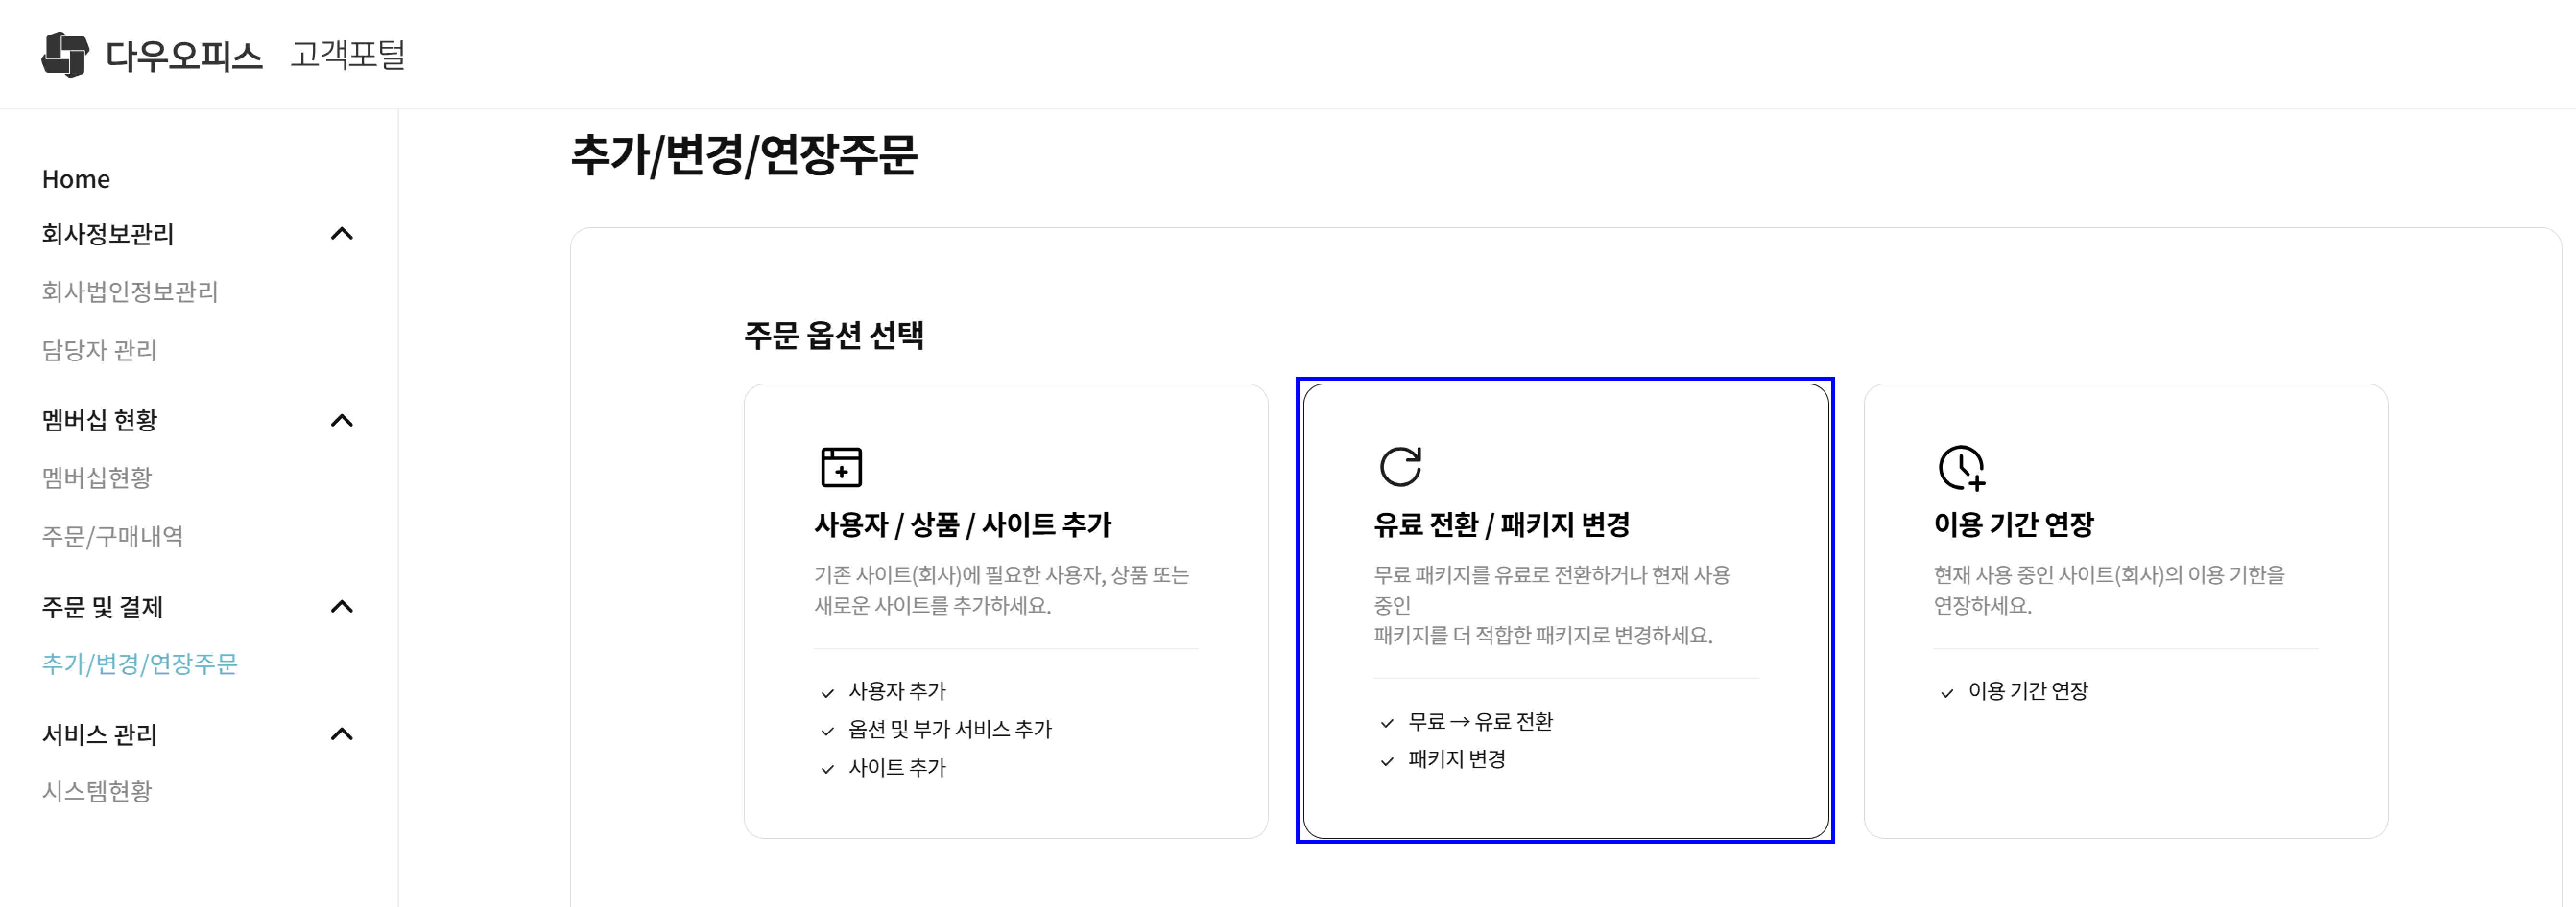
Task: Click the 고객포털 header text
Action: 347,54
